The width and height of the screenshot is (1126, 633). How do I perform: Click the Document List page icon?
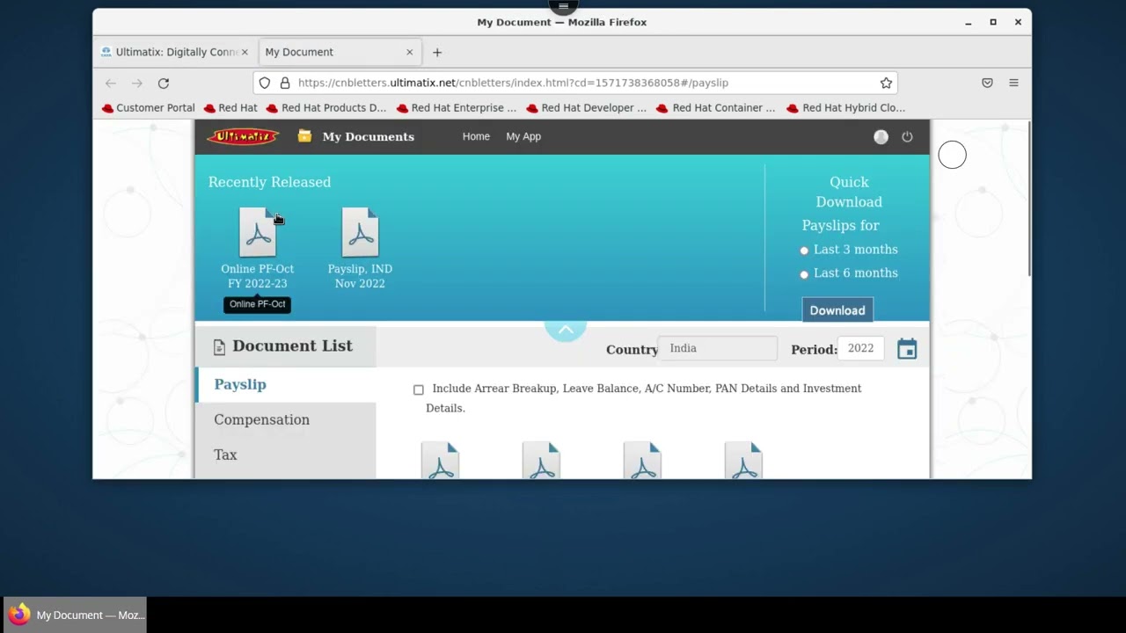point(219,347)
